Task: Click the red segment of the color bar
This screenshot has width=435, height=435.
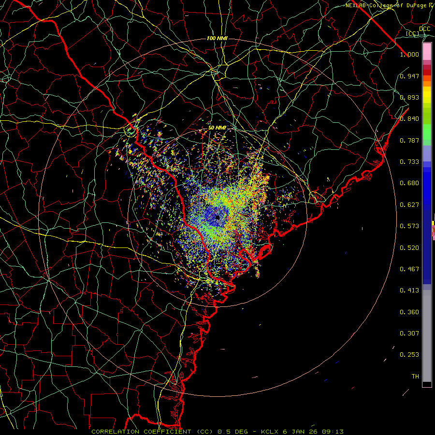Action: tap(427, 72)
